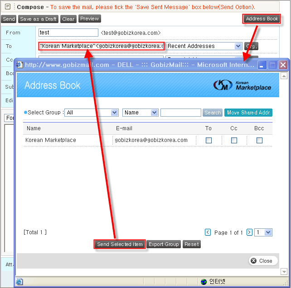
Task: Click the Korean Marketplace logo
Action: [242, 85]
